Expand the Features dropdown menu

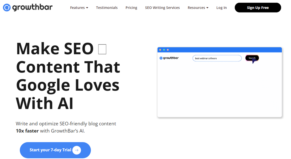[79, 7]
